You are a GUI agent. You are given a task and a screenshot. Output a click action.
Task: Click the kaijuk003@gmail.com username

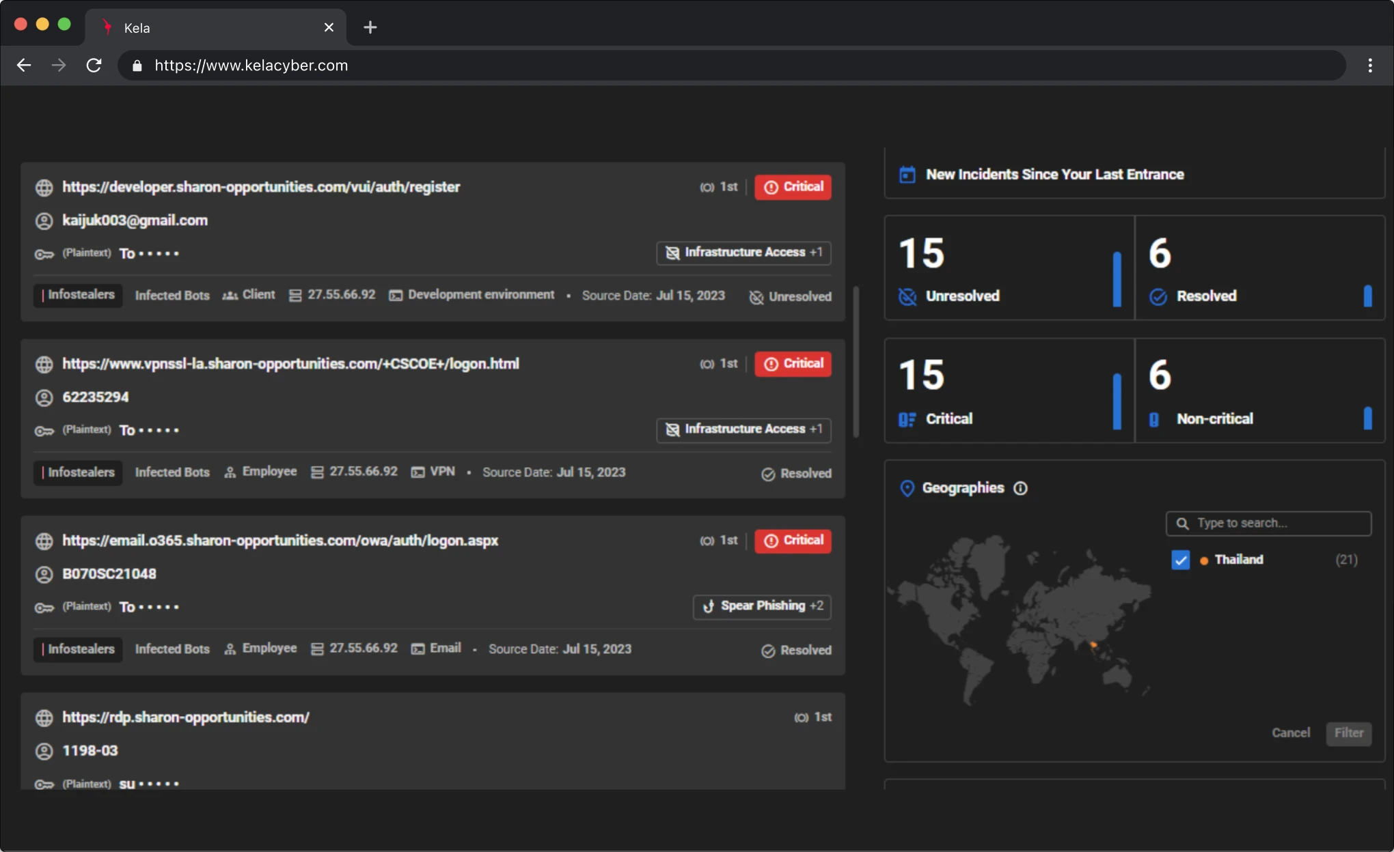pyautogui.click(x=135, y=221)
